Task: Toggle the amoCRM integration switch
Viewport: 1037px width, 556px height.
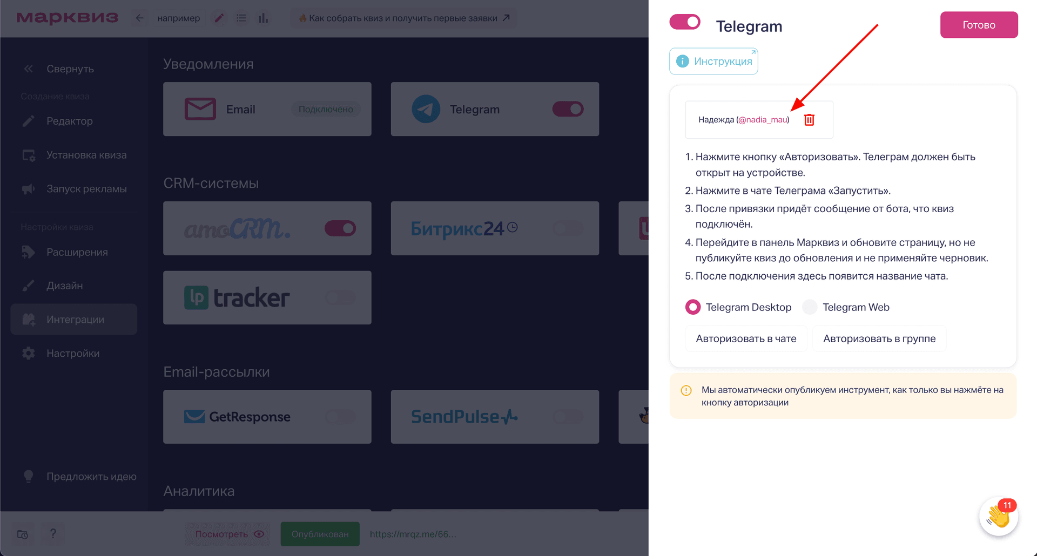Action: click(x=340, y=228)
